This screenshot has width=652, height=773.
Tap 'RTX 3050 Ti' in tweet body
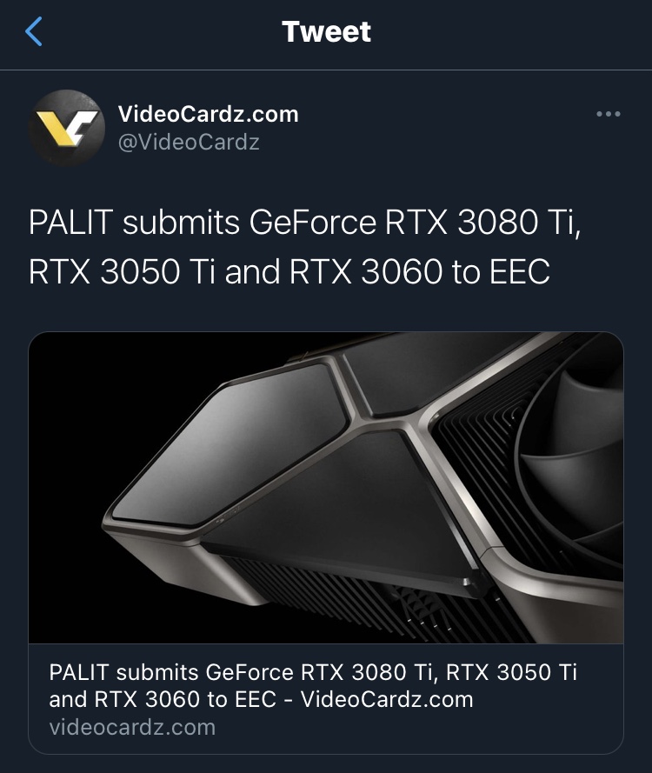pyautogui.click(x=123, y=271)
